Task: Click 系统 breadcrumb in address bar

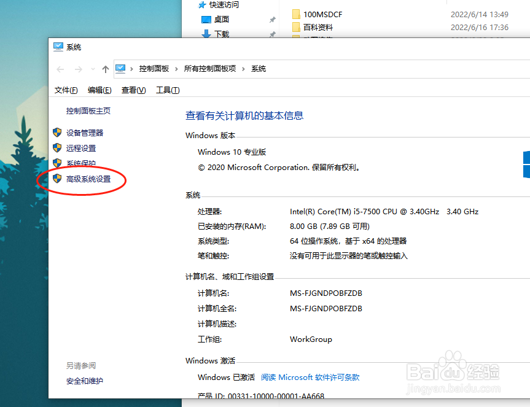Action: click(259, 69)
